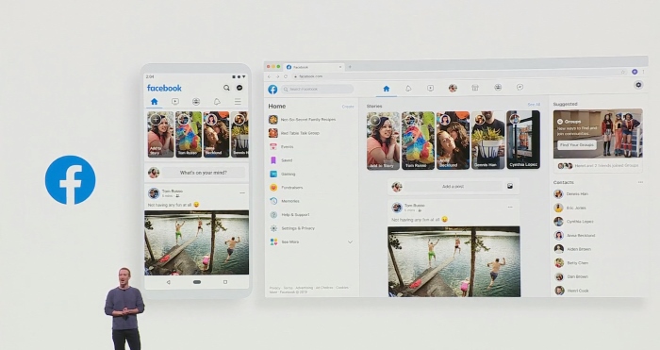Tap the Messenger icon on the phone header
Image resolution: width=660 pixels, height=350 pixels.
click(x=239, y=88)
